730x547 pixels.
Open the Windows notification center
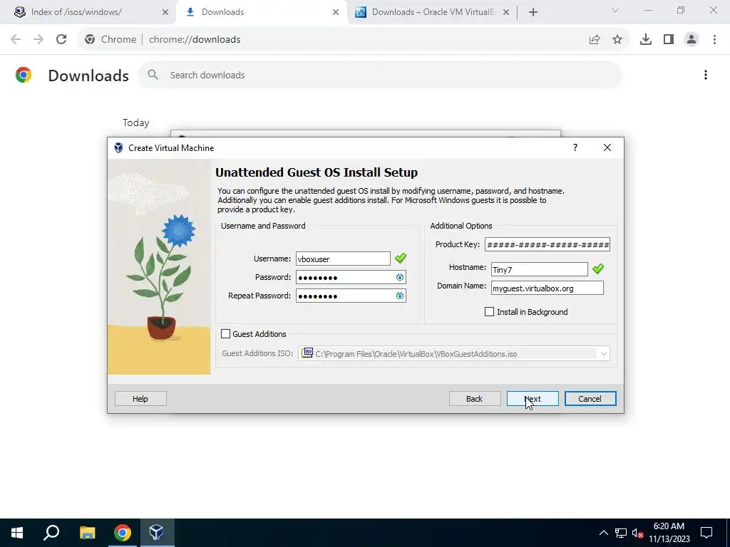[x=706, y=533]
